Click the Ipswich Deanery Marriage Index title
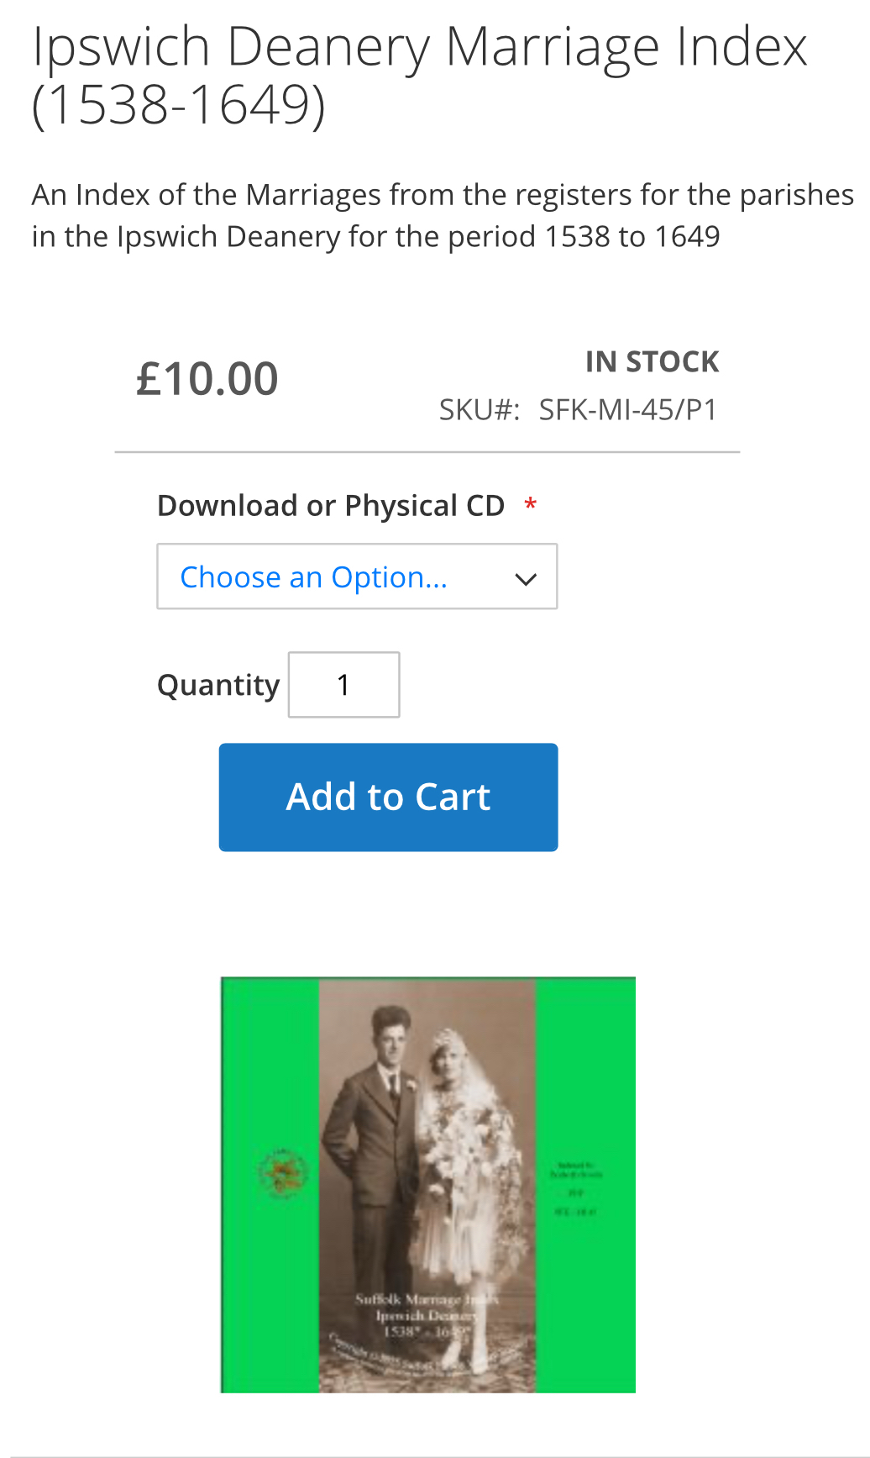Image resolution: width=870 pixels, height=1458 pixels. [419, 76]
